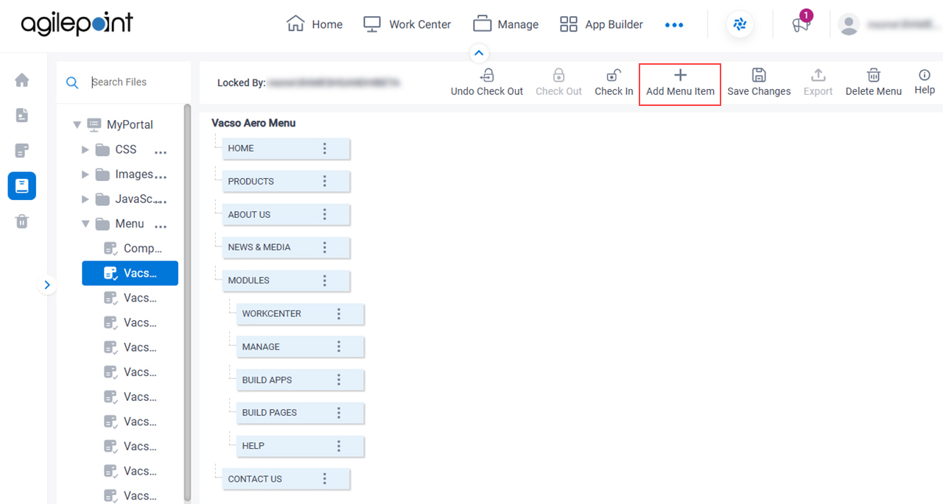Select the ABOUT US menu item

click(286, 214)
